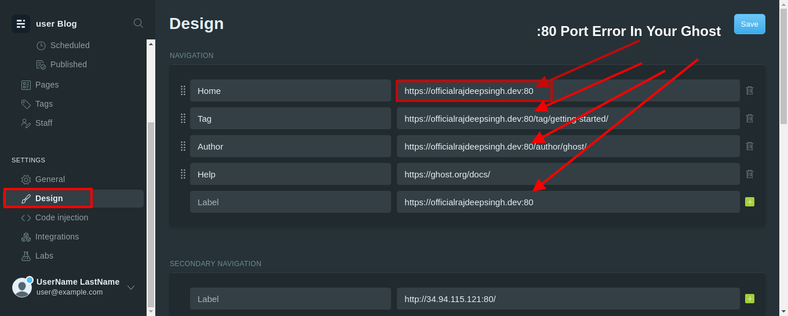The image size is (788, 316).
Task: Click the Integrations icon in sidebar
Action: [x=26, y=237]
